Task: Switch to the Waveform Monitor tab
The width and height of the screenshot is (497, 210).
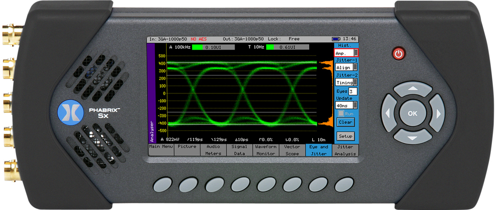Action: [266, 150]
